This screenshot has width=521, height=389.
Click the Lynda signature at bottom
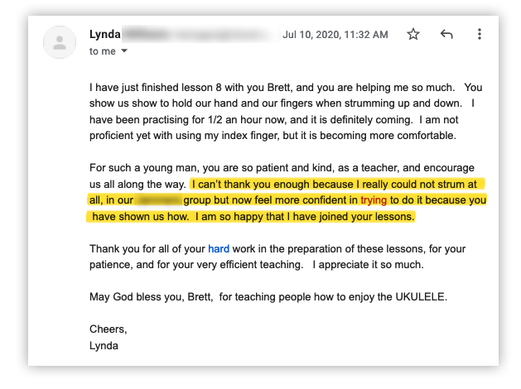pyautogui.click(x=104, y=345)
